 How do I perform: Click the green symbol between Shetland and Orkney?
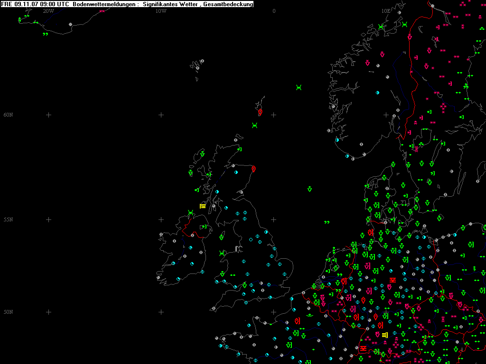254,125
